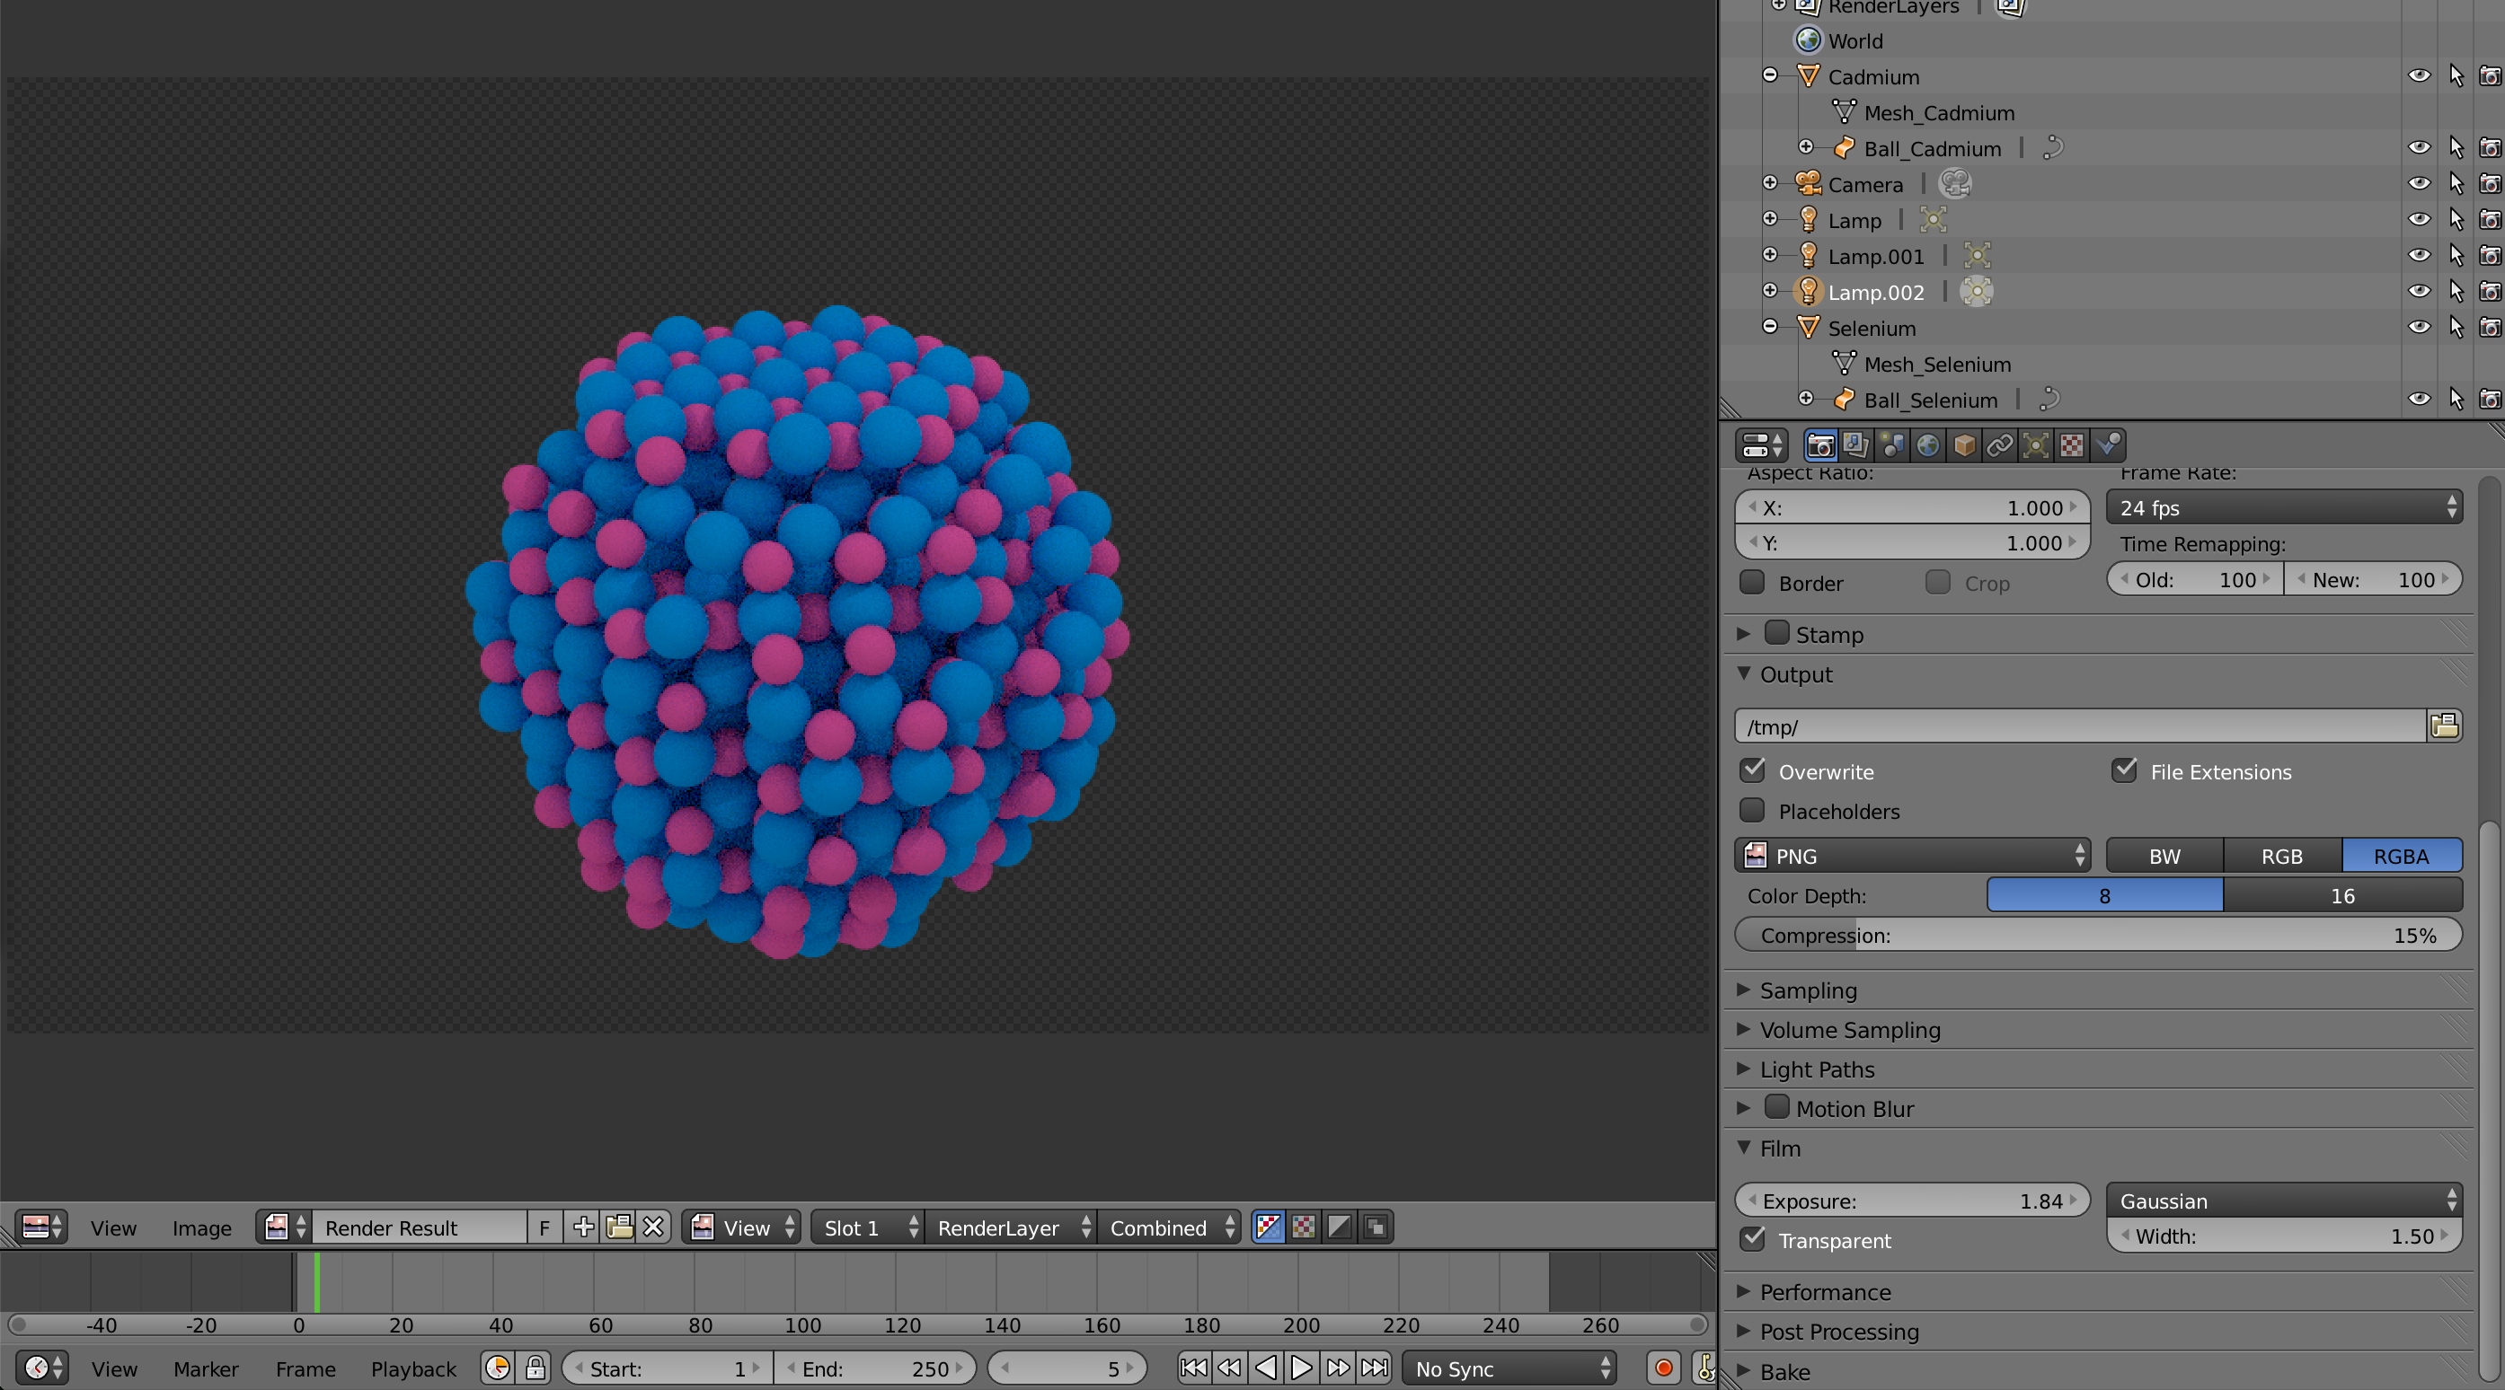Image resolution: width=2505 pixels, height=1390 pixels.
Task: Show only color channels (checker icon)
Action: [1304, 1227]
